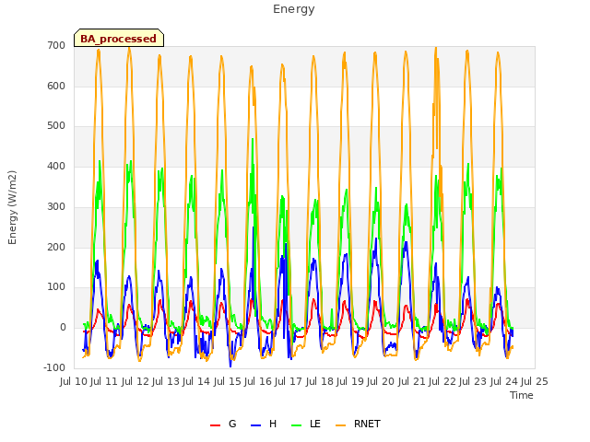
Task: Click the 300 y-axis tick label
Action: click(56, 206)
